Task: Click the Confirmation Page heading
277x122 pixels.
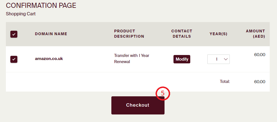Action: point(41,5)
